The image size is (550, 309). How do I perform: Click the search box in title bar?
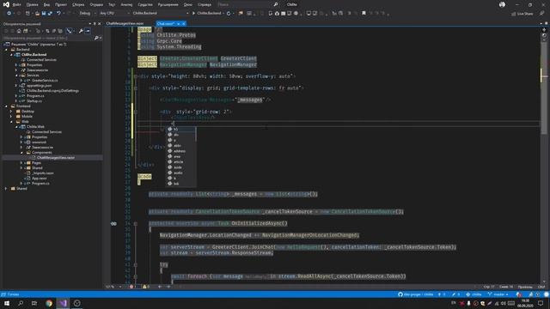coord(247,4)
